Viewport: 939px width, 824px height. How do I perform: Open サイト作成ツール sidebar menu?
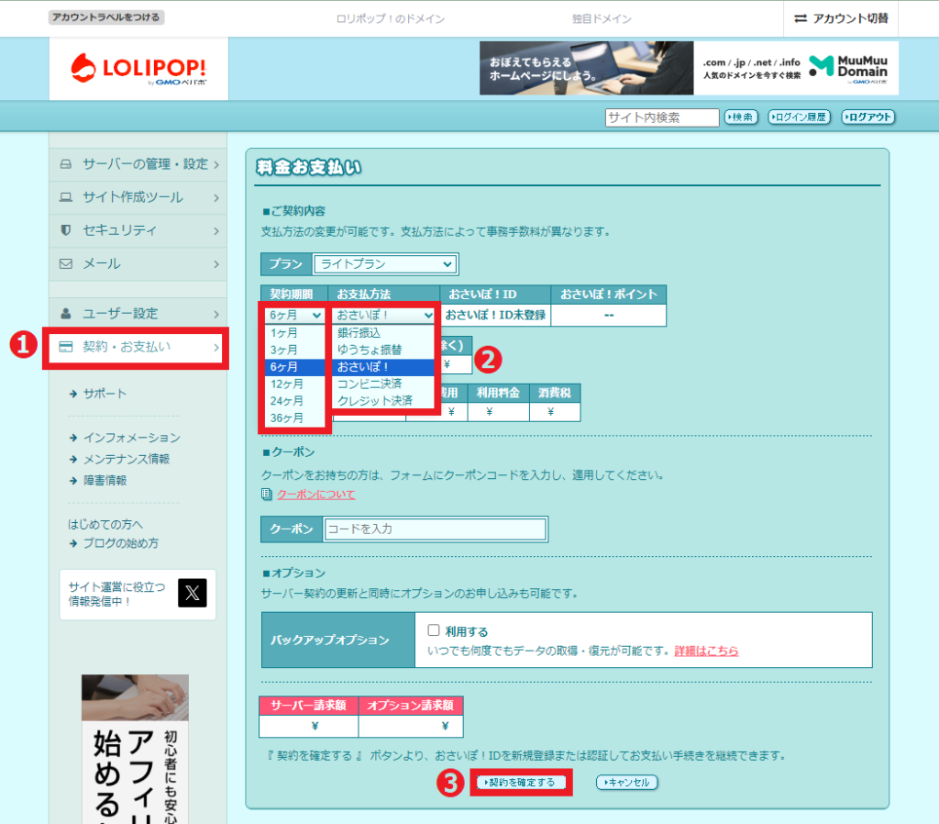[138, 197]
